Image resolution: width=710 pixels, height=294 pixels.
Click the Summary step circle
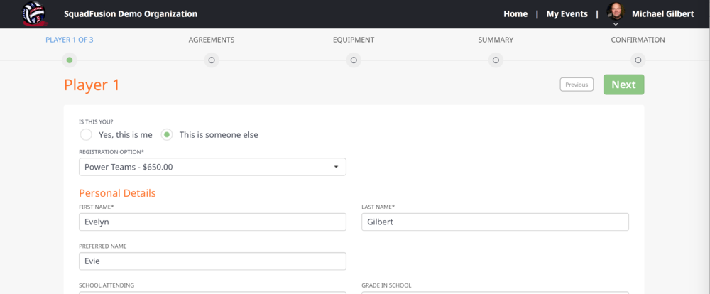click(496, 60)
